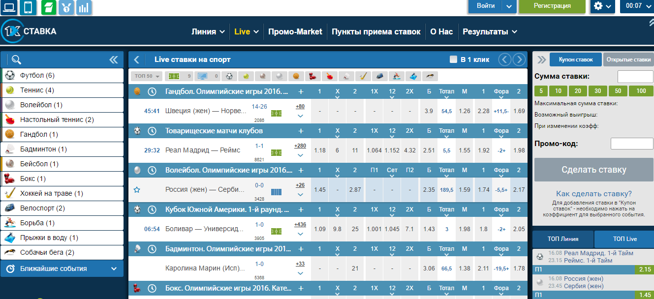This screenshot has height=299, width=654.
Task: Open the mobile phone version icon
Action: coord(28,7)
